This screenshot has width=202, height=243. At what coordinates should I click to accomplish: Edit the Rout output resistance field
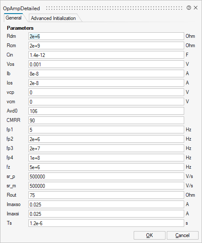pos(106,195)
